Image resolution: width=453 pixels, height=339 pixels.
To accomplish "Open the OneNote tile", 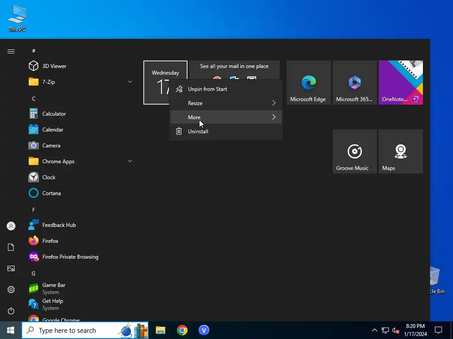I will (401, 83).
